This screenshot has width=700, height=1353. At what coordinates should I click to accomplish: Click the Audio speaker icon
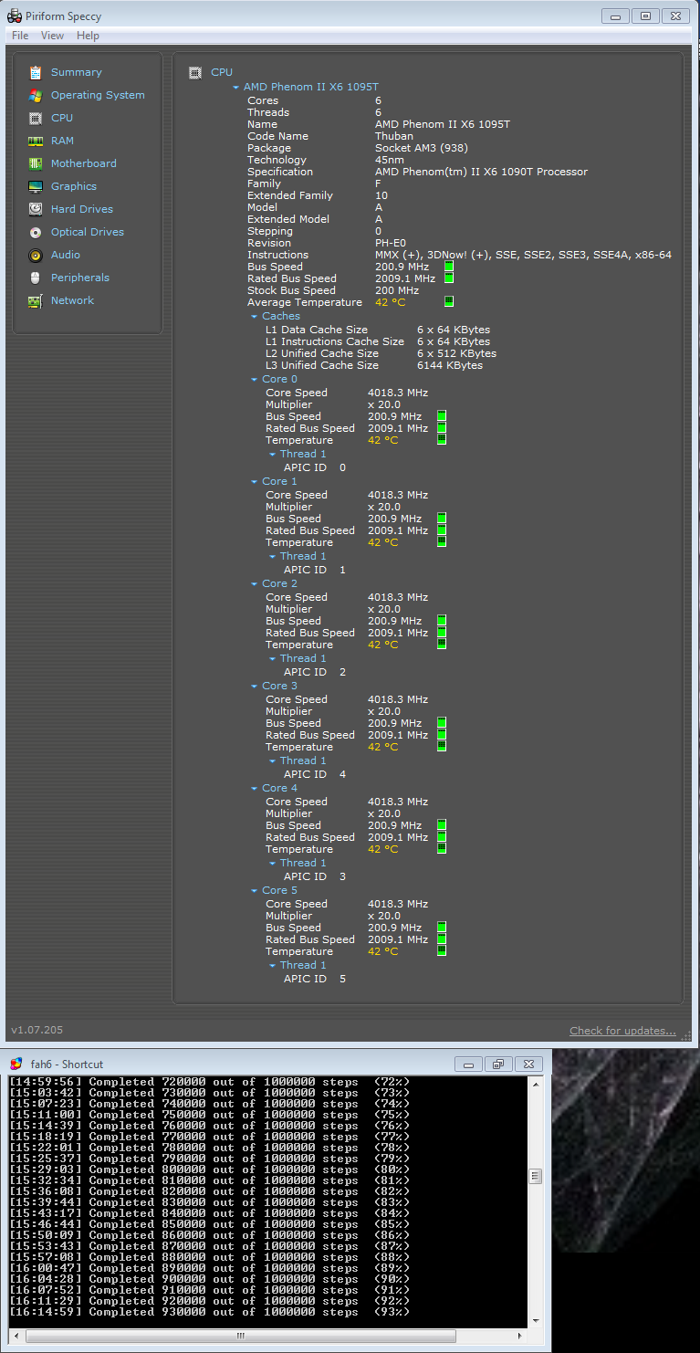[x=36, y=255]
